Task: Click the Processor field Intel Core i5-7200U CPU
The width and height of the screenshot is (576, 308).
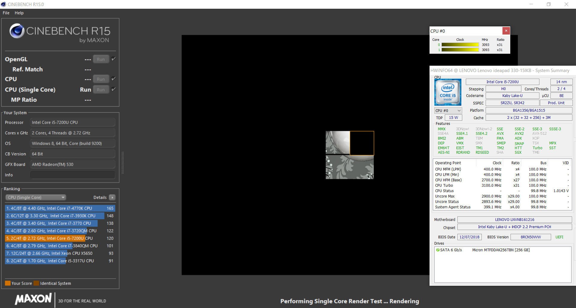Action: (x=73, y=122)
